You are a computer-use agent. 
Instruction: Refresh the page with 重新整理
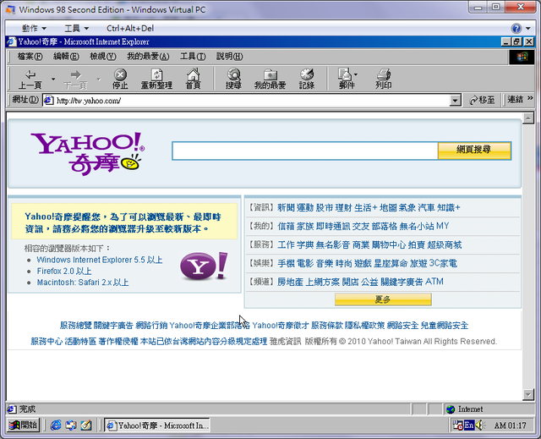click(156, 80)
